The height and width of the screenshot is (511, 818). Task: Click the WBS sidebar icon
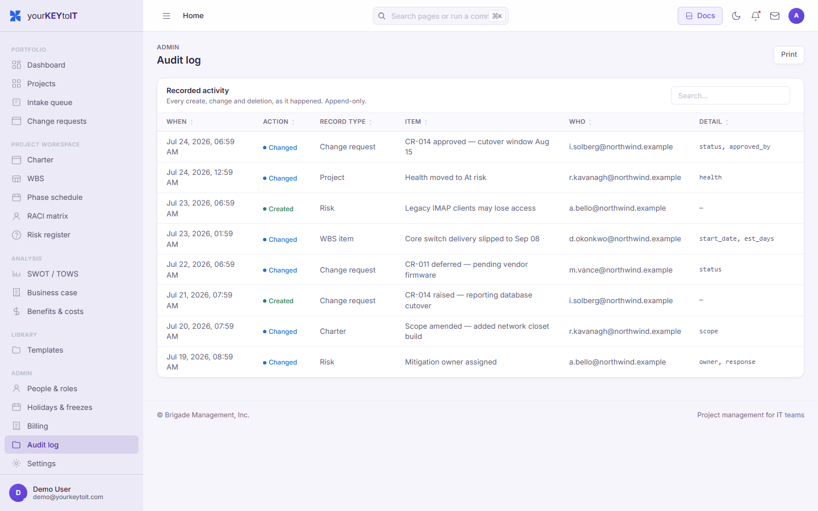(x=16, y=178)
